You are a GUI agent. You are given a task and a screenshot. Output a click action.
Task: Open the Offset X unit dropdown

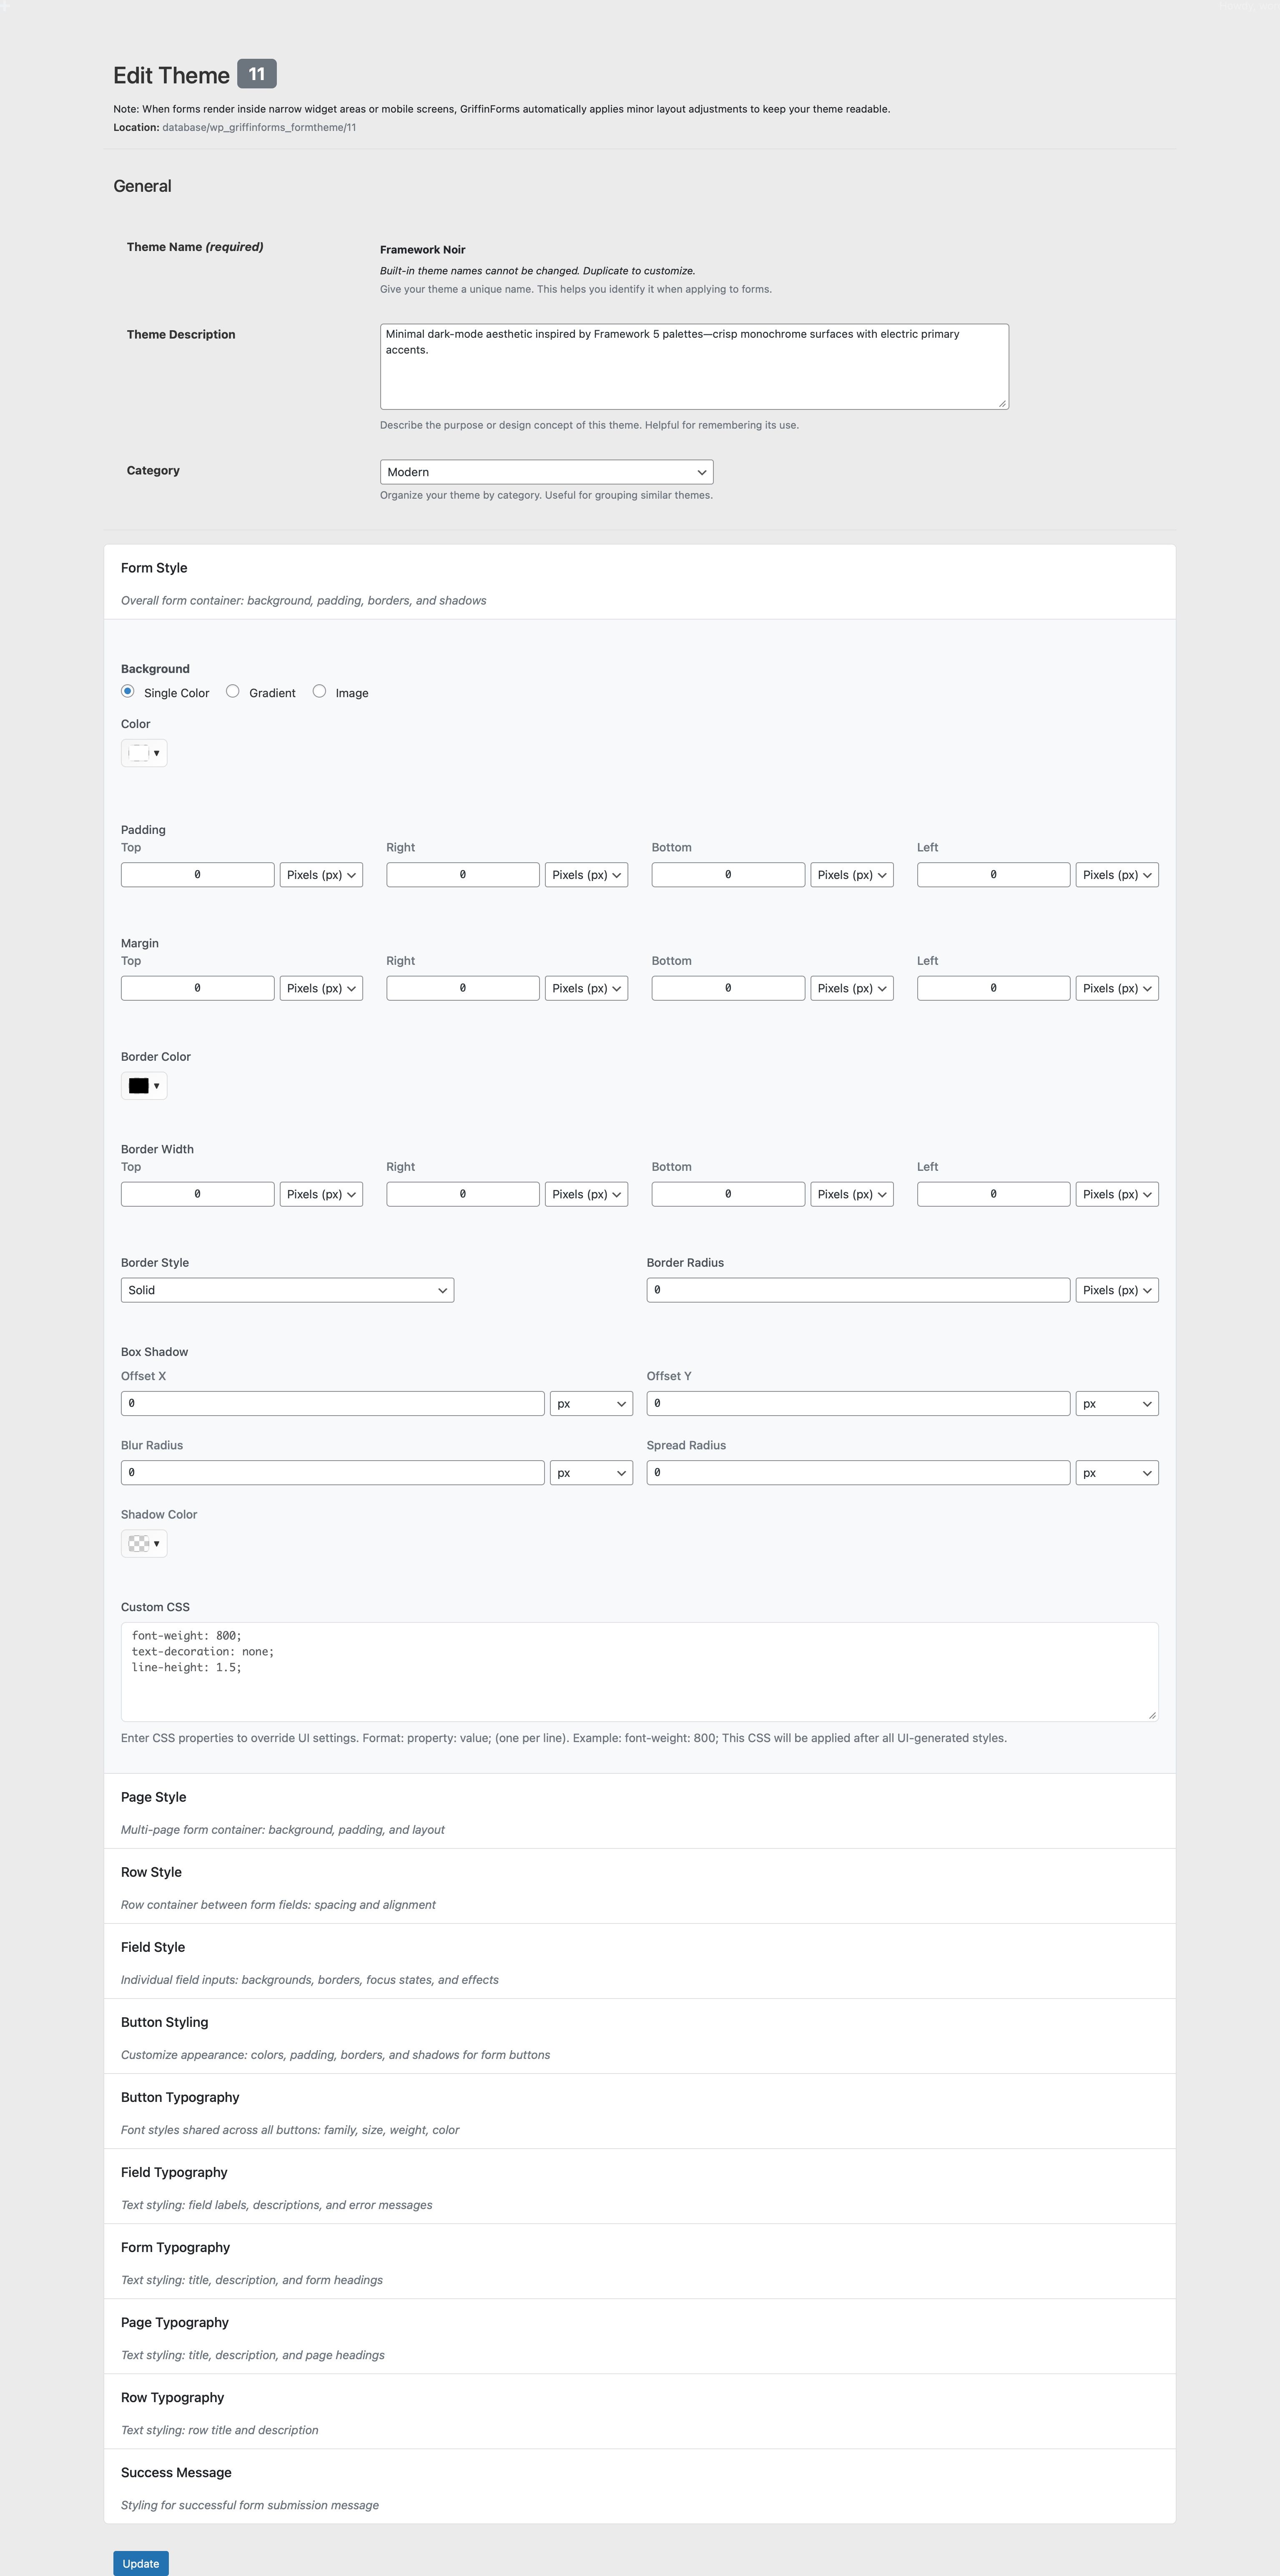point(591,1403)
